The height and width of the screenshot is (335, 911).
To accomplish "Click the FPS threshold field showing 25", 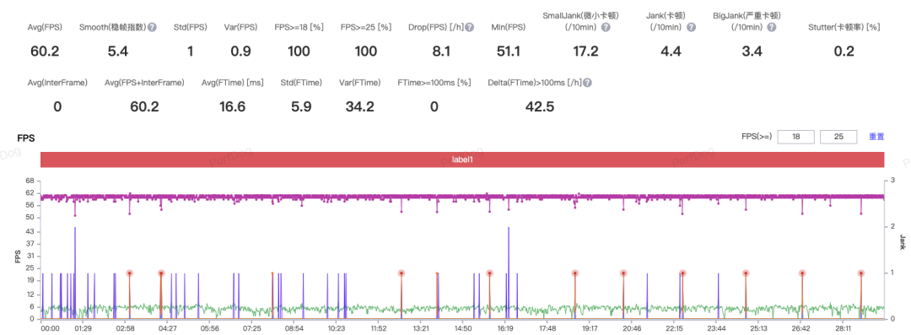I will (838, 137).
